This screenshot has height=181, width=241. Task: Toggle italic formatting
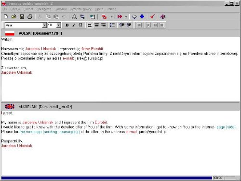74,25
